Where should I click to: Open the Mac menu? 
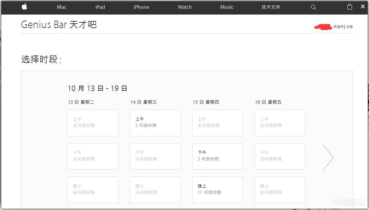(62, 7)
